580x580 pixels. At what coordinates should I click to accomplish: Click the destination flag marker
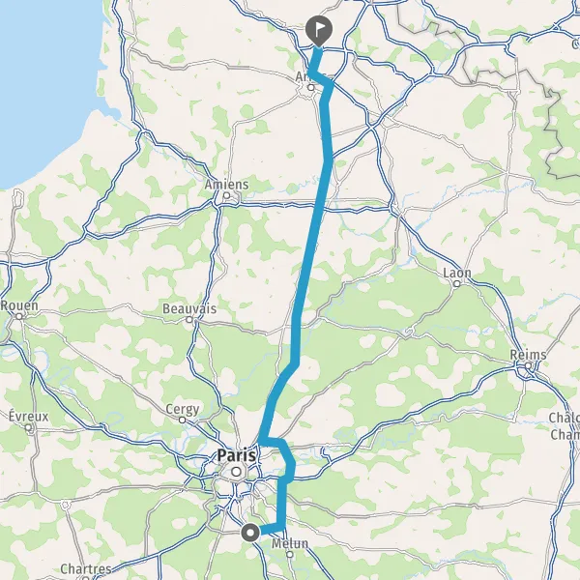[x=318, y=31]
